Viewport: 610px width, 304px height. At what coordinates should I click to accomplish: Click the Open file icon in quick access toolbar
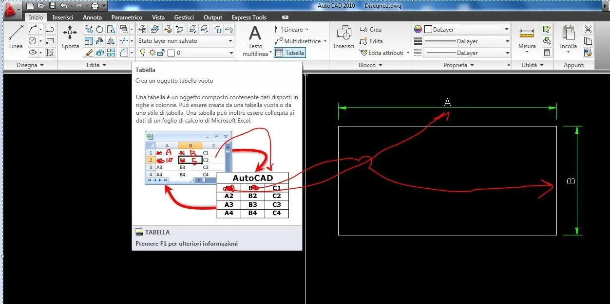pos(41,6)
